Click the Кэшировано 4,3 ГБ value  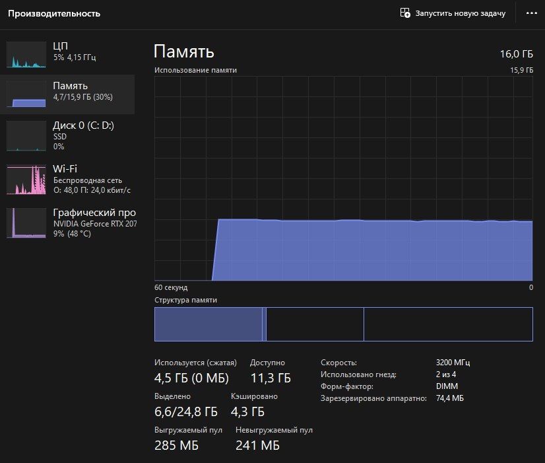[247, 412]
